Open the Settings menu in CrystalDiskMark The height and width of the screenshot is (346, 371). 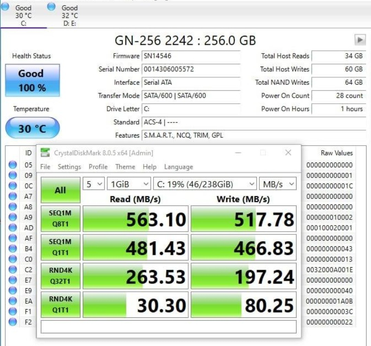coord(69,167)
